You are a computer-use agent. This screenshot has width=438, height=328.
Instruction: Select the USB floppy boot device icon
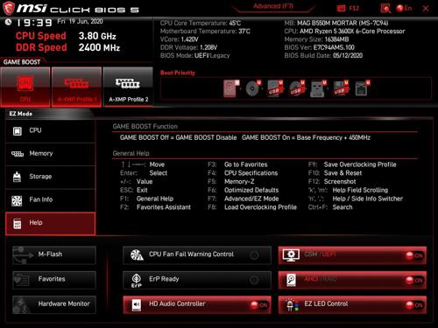[x=341, y=88]
